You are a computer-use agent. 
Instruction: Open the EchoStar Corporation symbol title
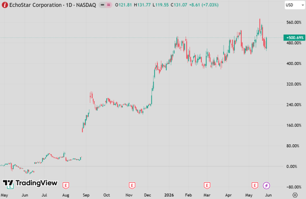click(x=53, y=5)
